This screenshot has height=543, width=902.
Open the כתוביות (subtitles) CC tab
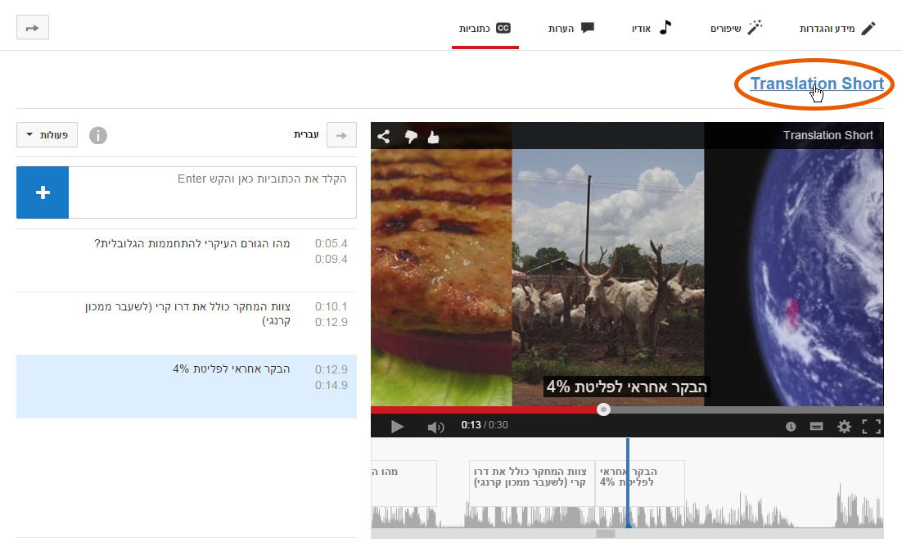(x=485, y=28)
